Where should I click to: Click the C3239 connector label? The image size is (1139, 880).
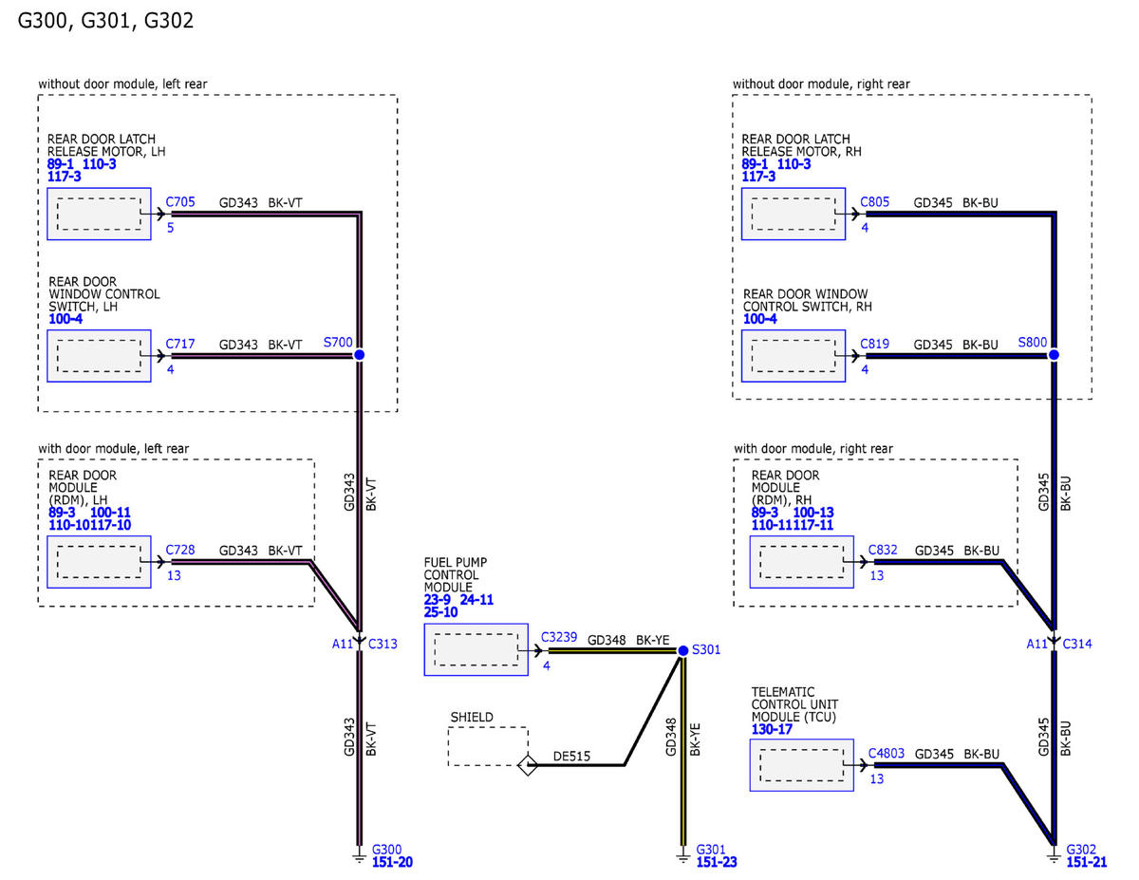coord(557,636)
